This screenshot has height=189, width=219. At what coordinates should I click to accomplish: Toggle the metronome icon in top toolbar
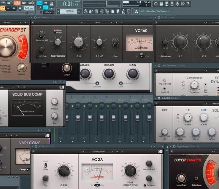[3, 2]
